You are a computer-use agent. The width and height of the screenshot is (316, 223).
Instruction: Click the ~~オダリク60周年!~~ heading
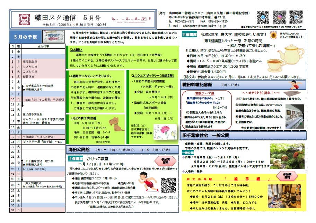click(261, 93)
